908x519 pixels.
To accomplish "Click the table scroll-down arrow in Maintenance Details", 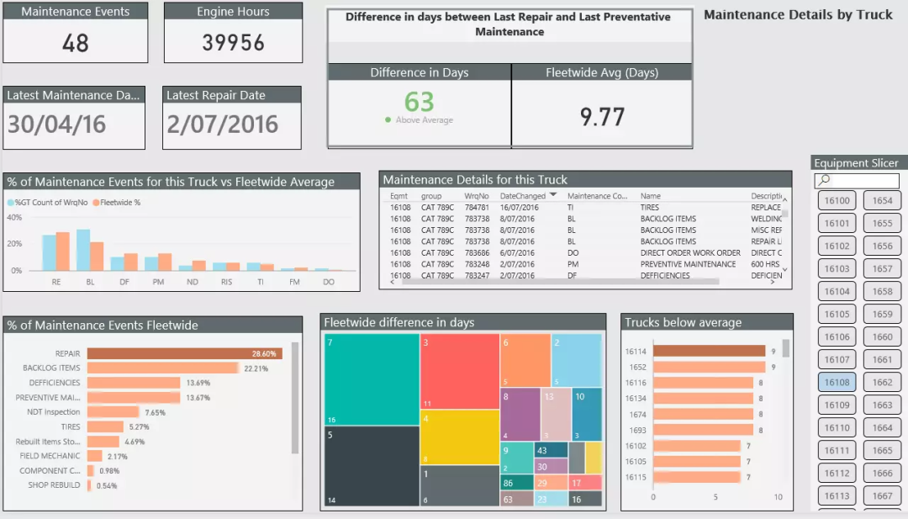I will tap(784, 269).
